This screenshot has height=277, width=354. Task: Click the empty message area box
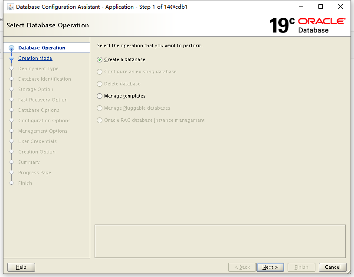(220, 241)
